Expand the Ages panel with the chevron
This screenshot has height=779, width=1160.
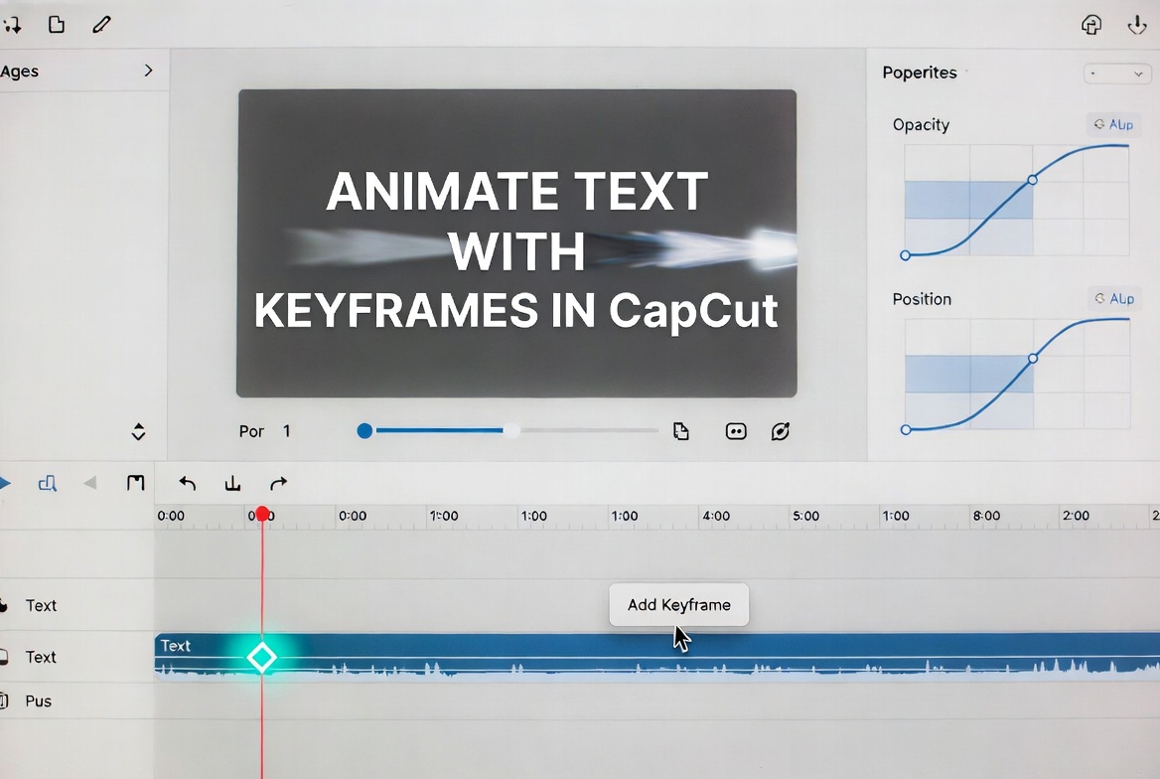click(148, 71)
